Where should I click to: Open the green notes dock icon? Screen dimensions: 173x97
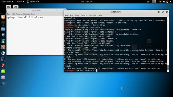click(3, 71)
